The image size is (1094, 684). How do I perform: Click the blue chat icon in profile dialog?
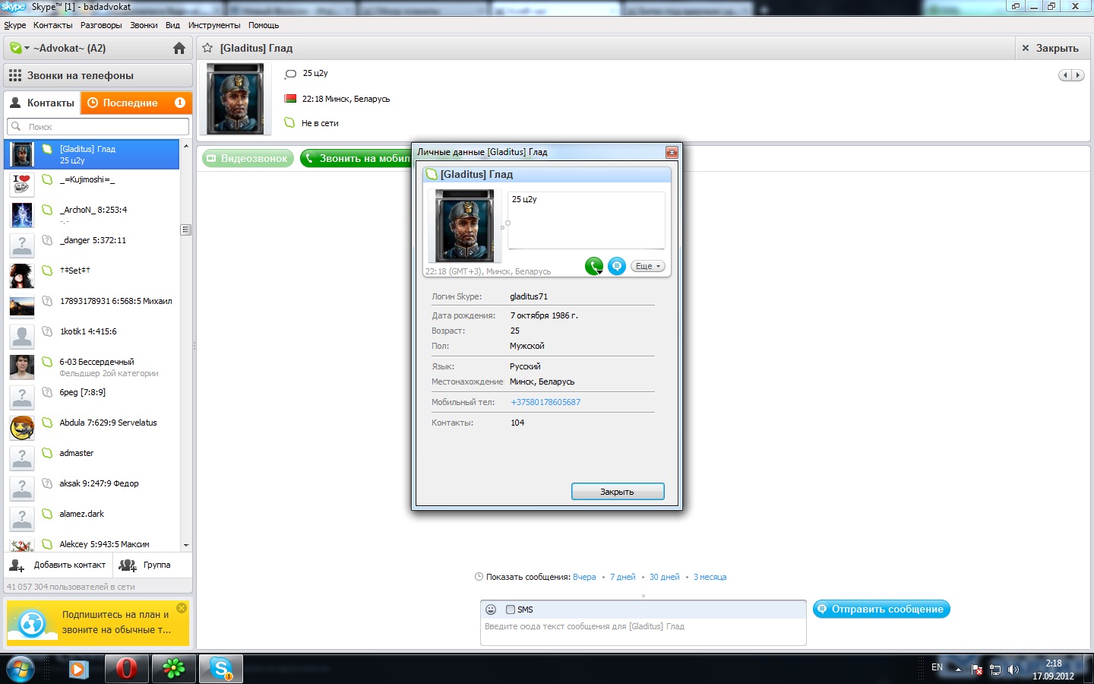coord(617,266)
